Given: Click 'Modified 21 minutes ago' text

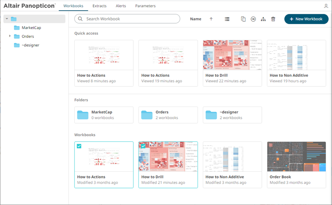Looking at the screenshot, I should [163, 183].
